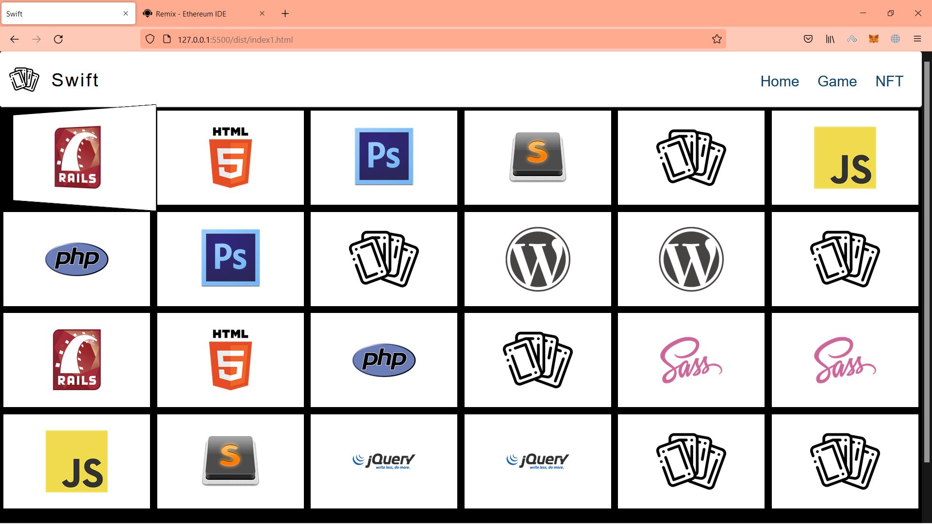The width and height of the screenshot is (932, 524).
Task: Open site information page icon in address bar
Action: point(167,39)
